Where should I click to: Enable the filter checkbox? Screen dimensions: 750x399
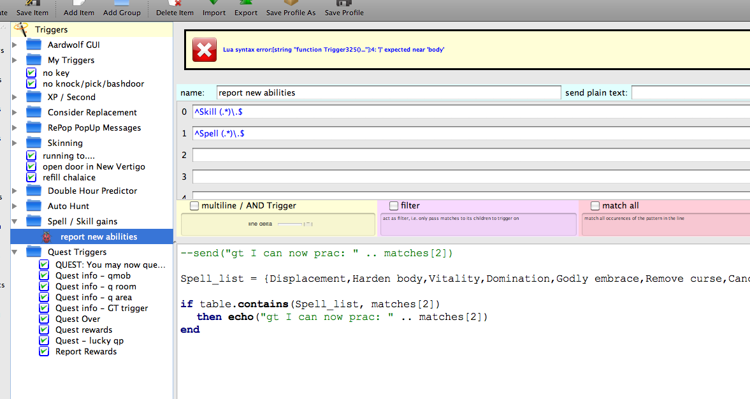point(394,206)
